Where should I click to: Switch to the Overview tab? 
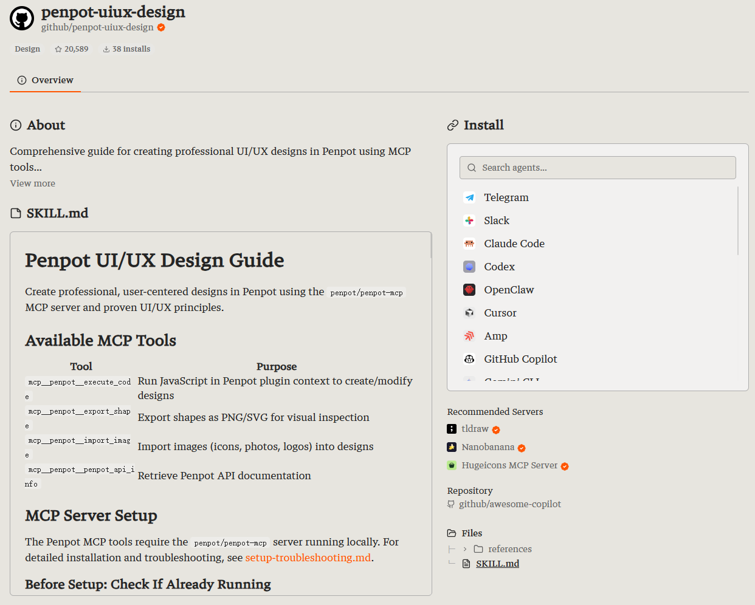45,80
